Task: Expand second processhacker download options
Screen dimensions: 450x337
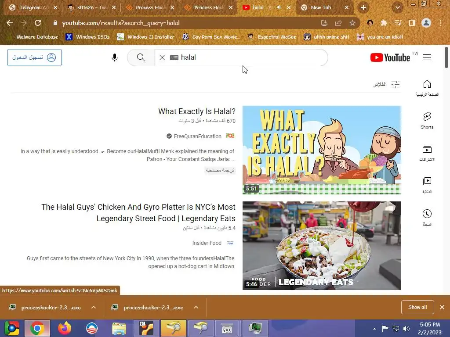Action: (196, 307)
